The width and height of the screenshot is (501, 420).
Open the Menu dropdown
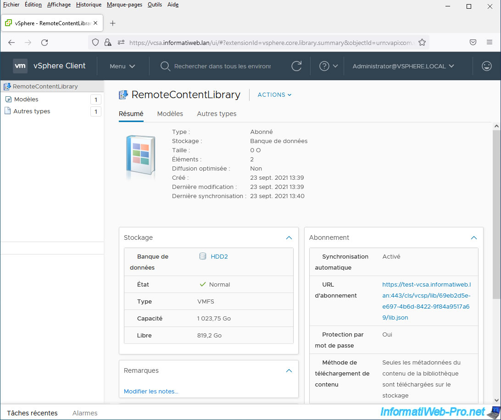pos(122,66)
